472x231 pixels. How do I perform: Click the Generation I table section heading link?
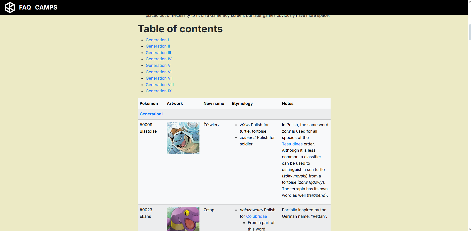(151, 114)
